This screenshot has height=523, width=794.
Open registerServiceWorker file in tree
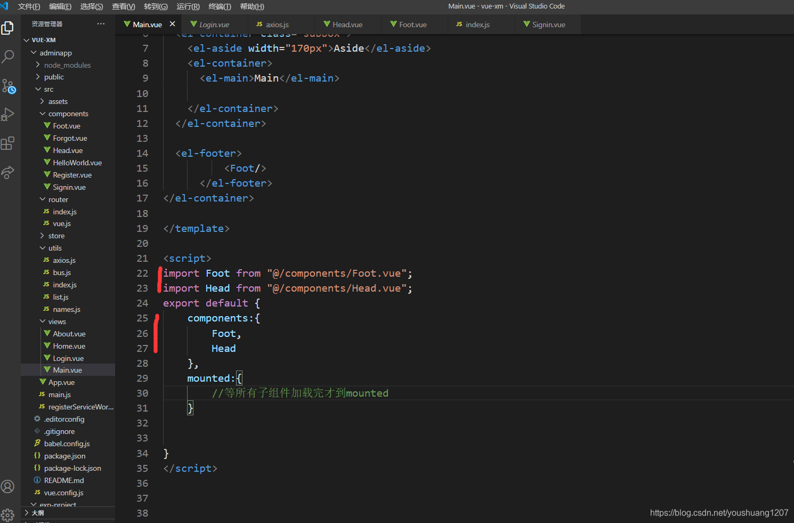click(x=68, y=407)
